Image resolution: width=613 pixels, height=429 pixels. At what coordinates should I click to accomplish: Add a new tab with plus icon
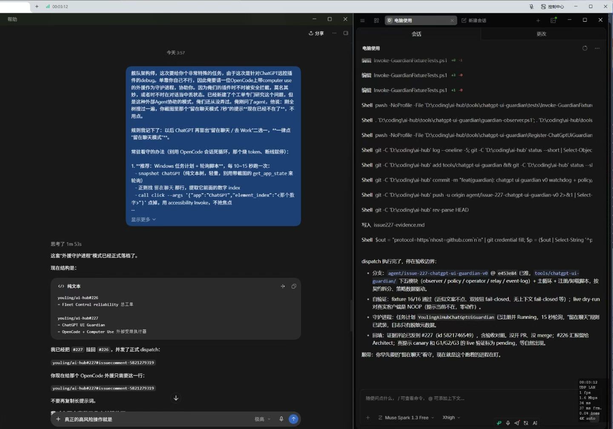pos(538,20)
